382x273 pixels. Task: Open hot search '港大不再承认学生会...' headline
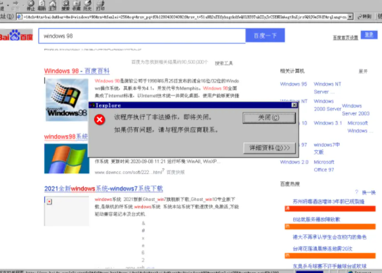pyautogui.click(x=329, y=237)
